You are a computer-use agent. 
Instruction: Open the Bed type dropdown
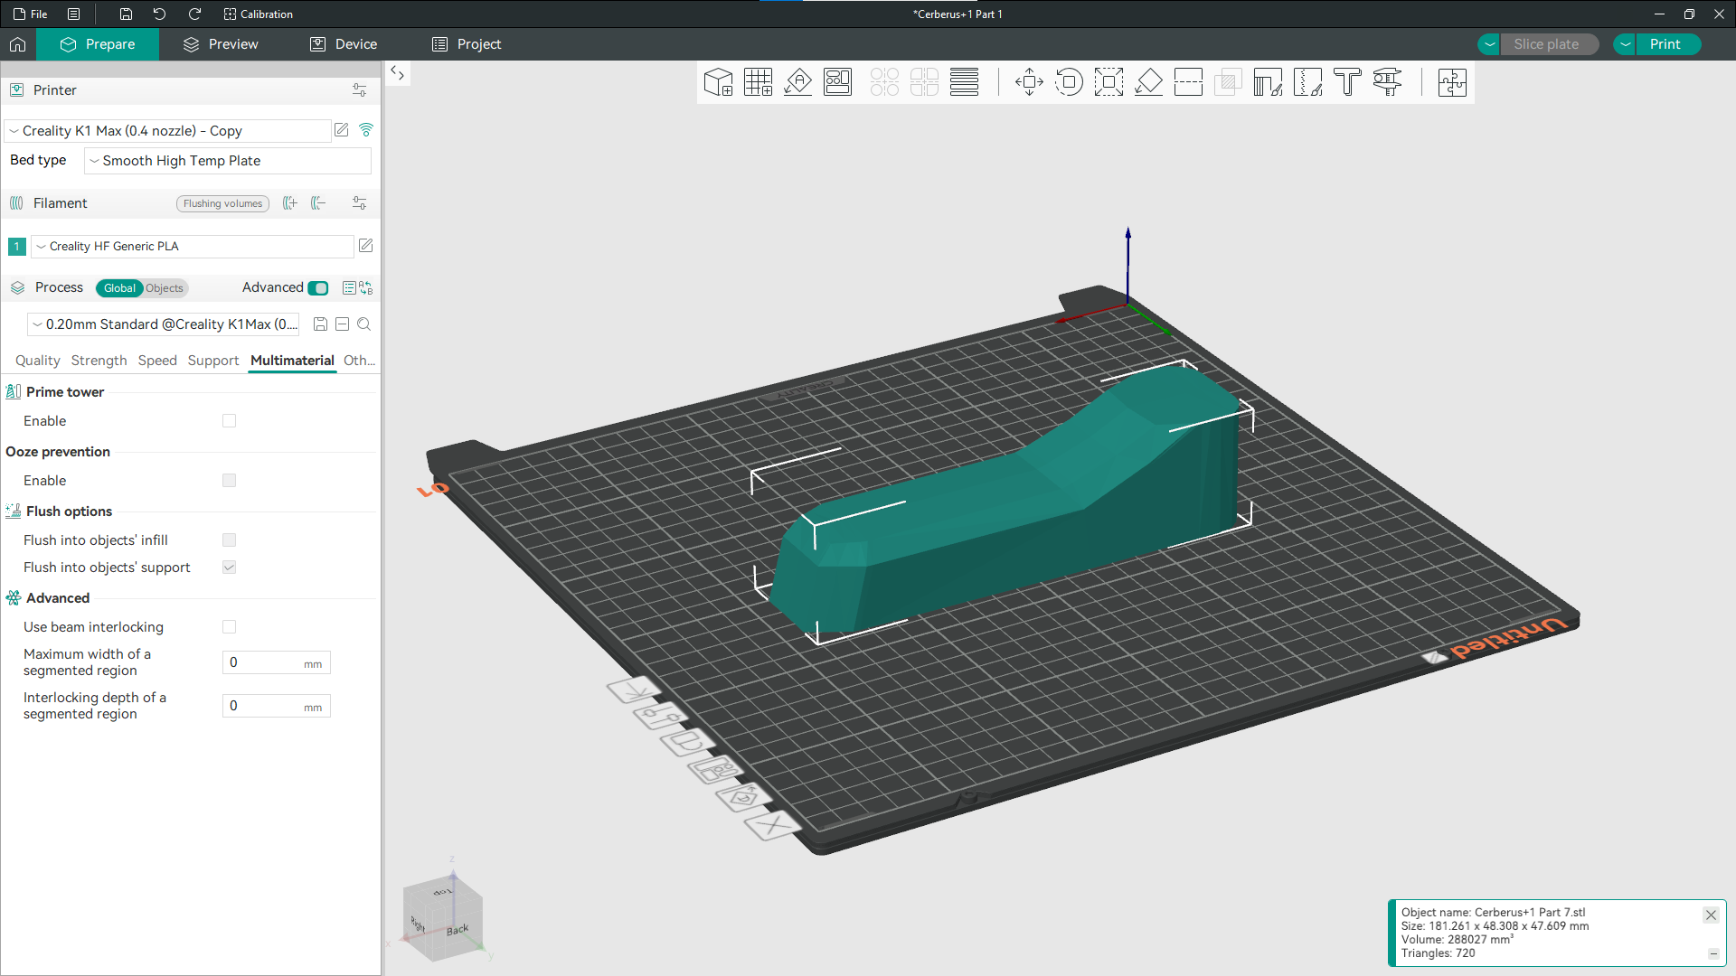point(228,161)
